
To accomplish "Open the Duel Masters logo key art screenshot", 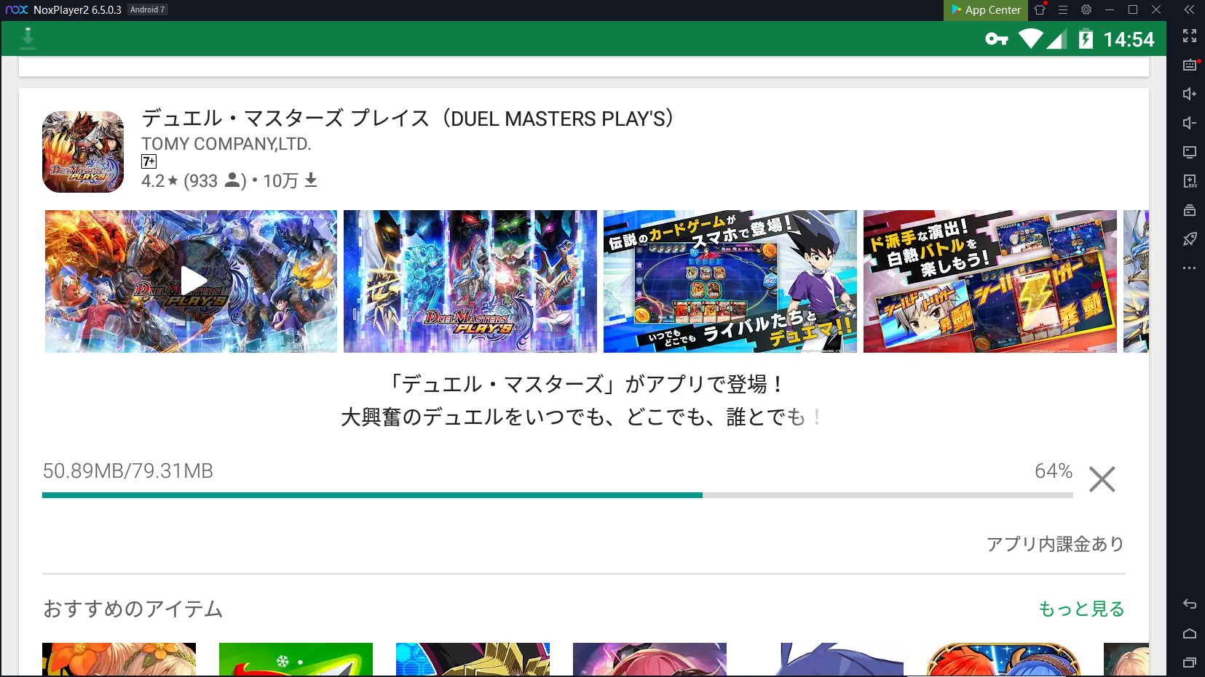I will tap(470, 281).
